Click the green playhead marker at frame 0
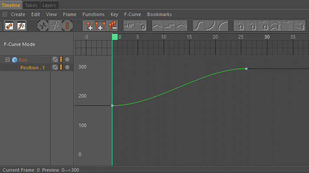 [115, 37]
